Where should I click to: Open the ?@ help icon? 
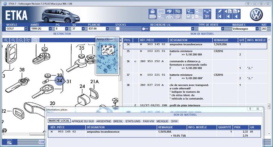tap(177, 11)
